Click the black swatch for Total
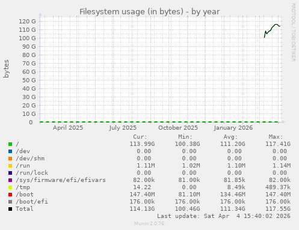Image resolution: width=299 pixels, height=230 pixels. click(x=10, y=209)
